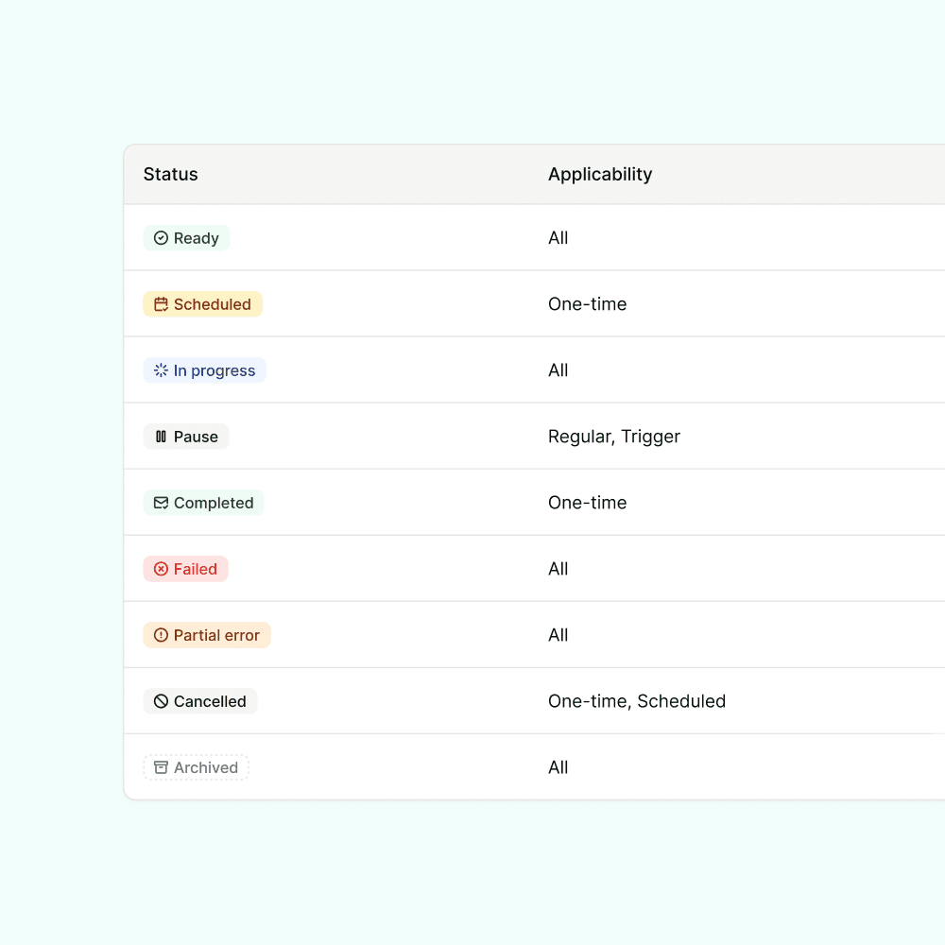Viewport: 945px width, 945px height.
Task: Open the Scheduled status entry
Action: click(x=202, y=304)
